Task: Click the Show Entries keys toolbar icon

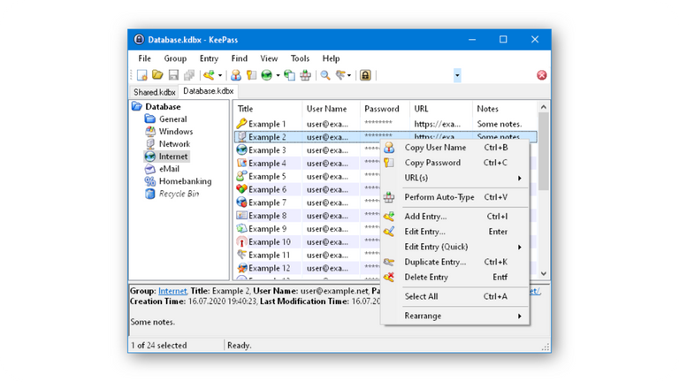Action: pyautogui.click(x=340, y=75)
